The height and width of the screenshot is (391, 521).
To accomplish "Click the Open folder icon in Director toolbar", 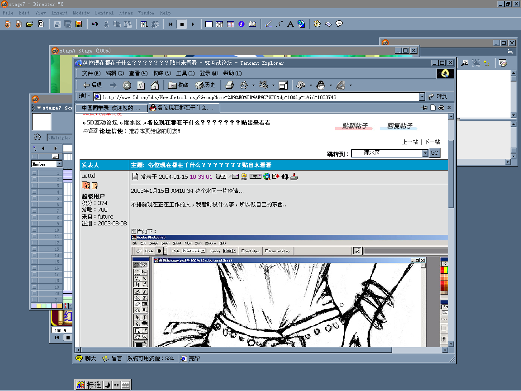I will [x=29, y=24].
